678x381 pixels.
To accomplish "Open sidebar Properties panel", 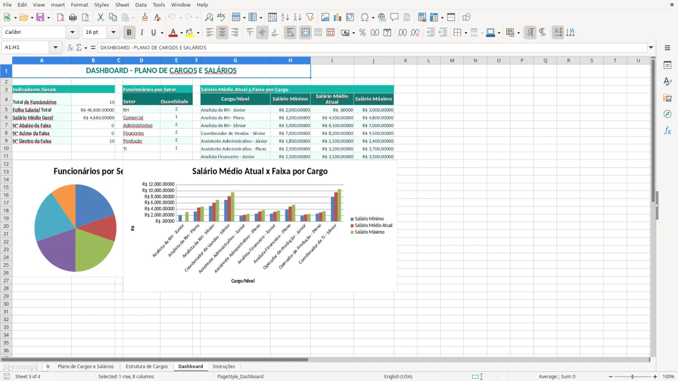I will [x=667, y=65].
